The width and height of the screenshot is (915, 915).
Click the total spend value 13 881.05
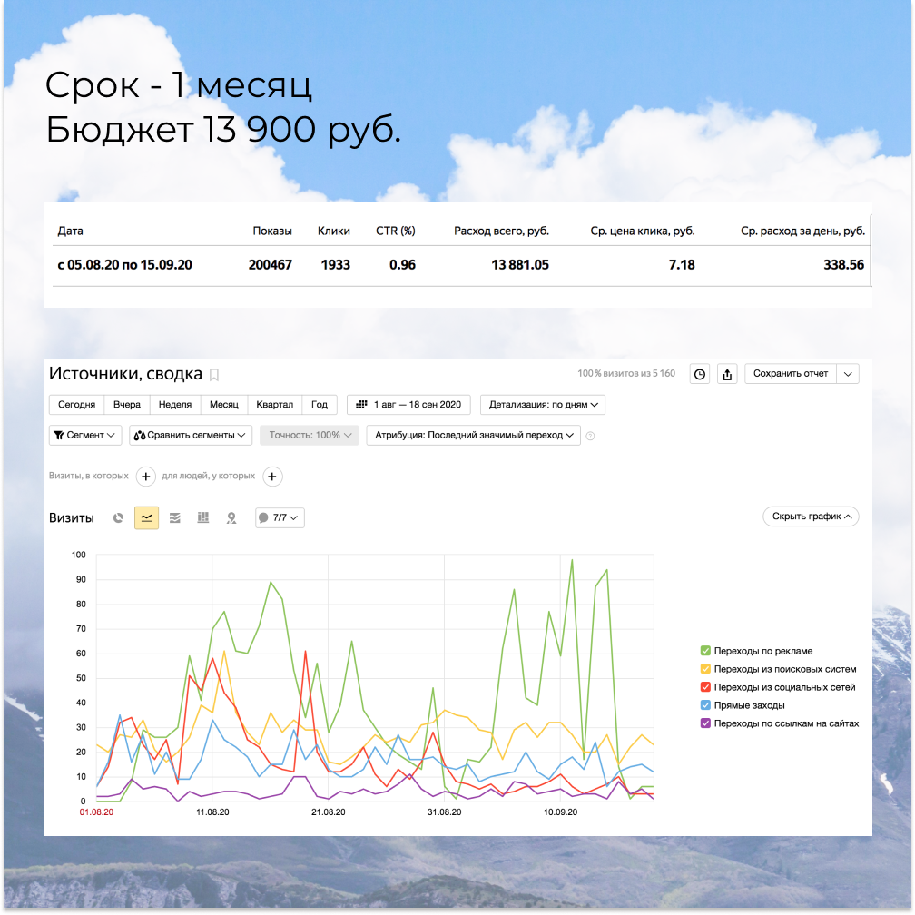coord(520,265)
